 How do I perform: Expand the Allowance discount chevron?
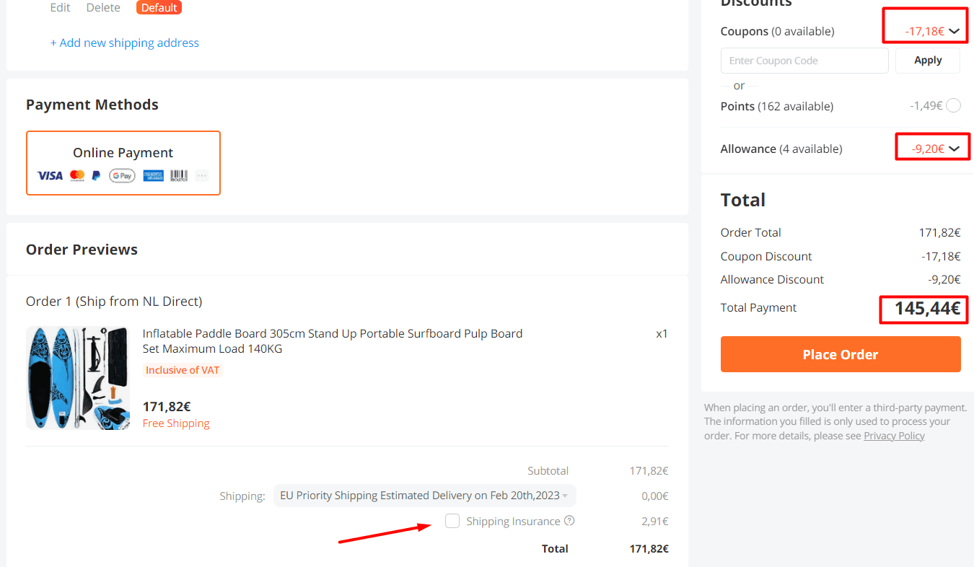pos(955,149)
